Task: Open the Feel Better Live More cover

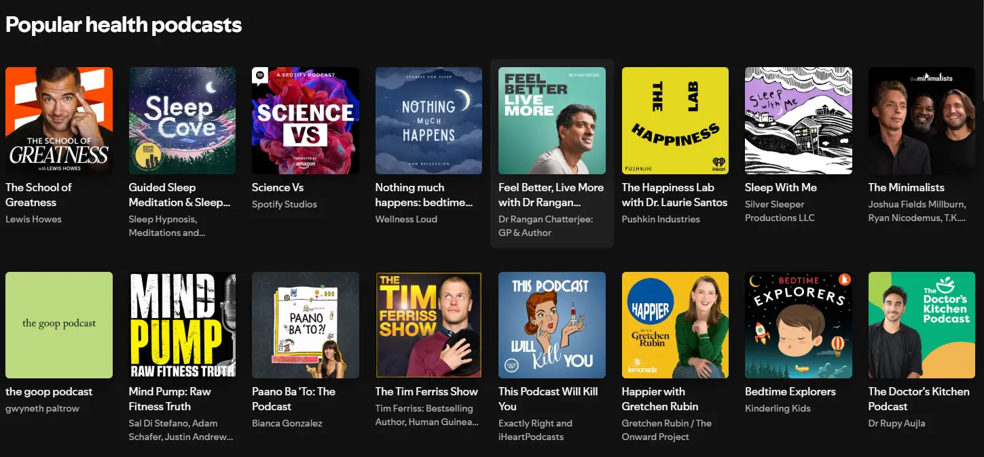Action: point(552,121)
